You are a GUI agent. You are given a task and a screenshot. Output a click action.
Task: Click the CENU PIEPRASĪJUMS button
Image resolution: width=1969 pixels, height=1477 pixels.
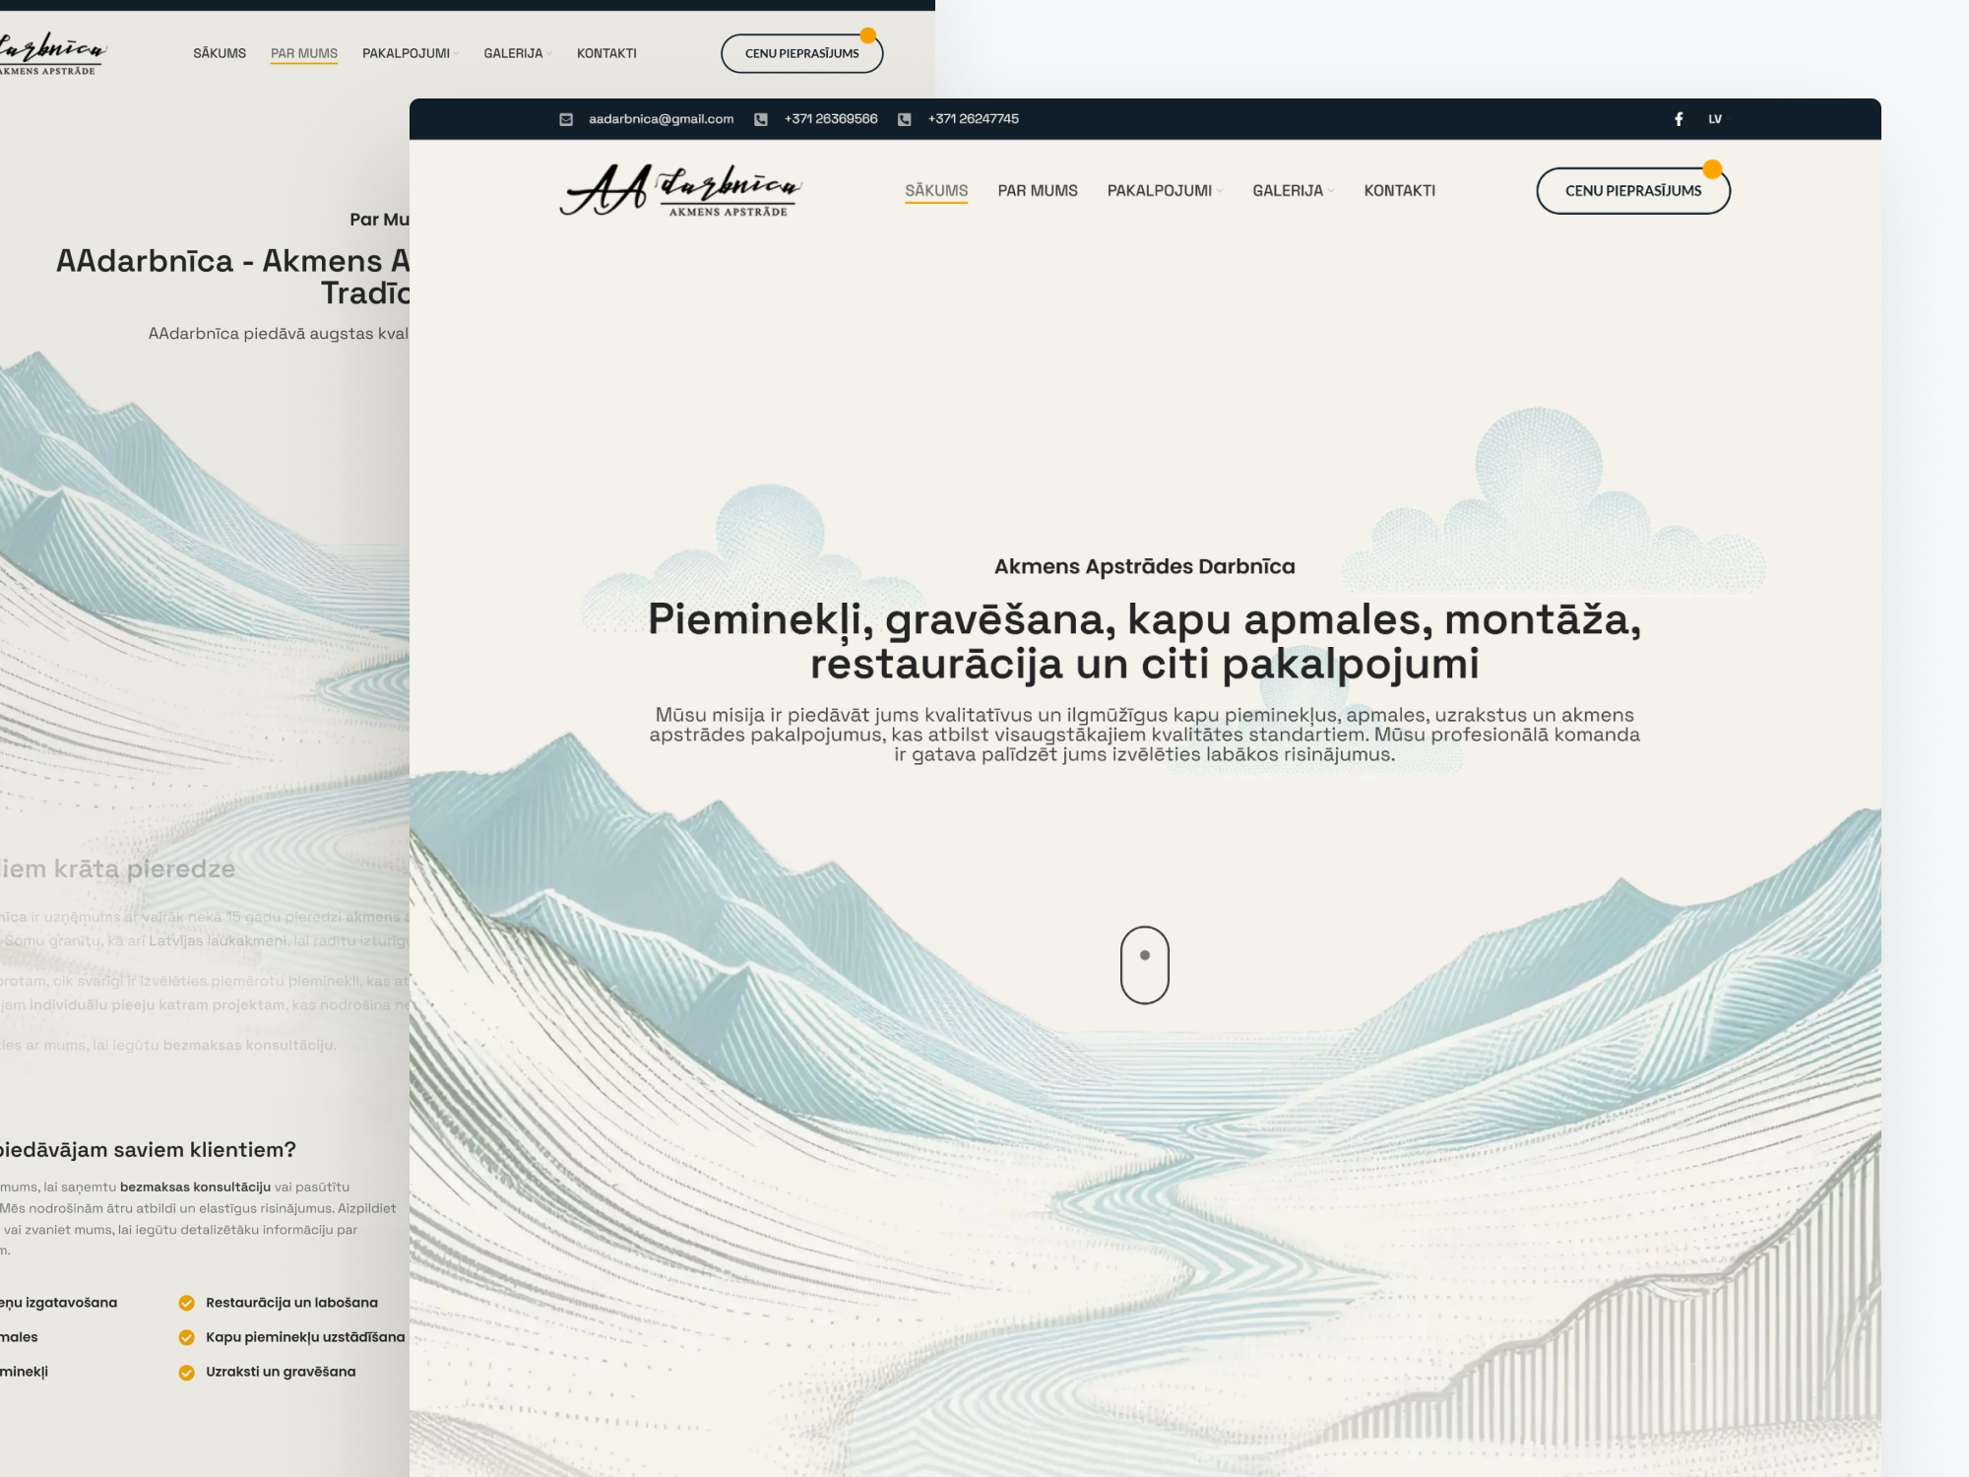coord(1632,190)
